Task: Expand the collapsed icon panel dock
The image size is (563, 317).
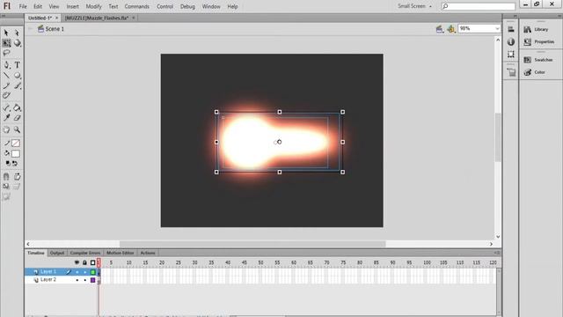Action: point(515,16)
